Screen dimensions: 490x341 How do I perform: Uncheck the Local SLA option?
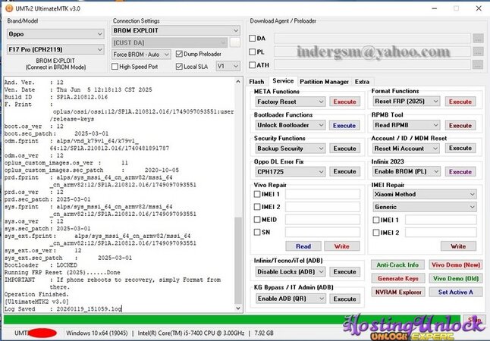point(179,67)
